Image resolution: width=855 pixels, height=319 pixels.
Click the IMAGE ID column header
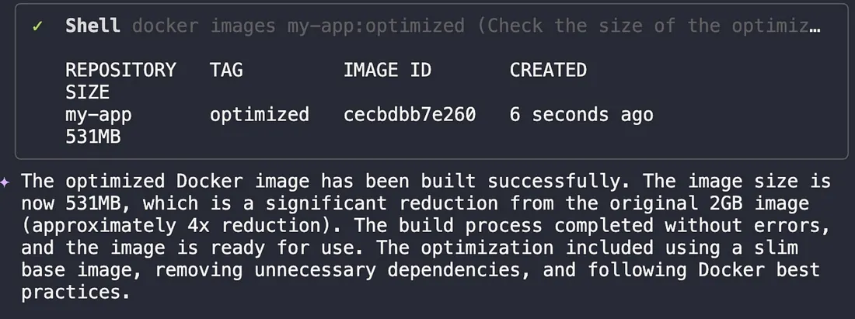[386, 70]
